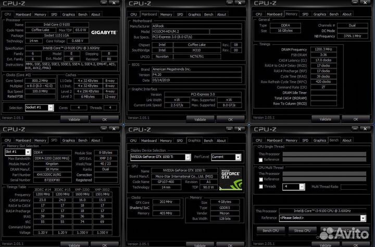
Task: Click the Serial Number B72DDF80 value
Action: click(x=53, y=180)
